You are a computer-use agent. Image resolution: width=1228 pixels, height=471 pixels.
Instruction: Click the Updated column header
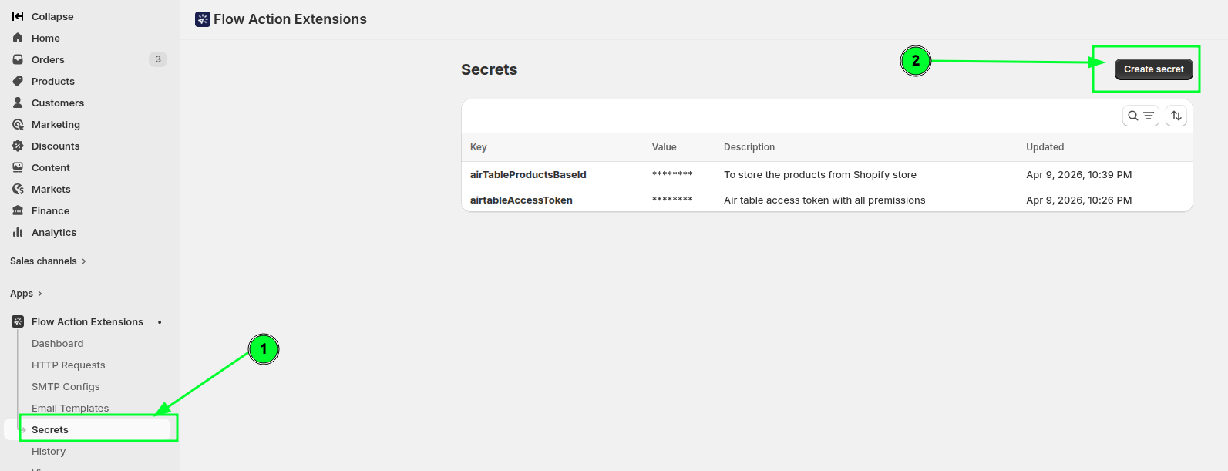point(1045,147)
